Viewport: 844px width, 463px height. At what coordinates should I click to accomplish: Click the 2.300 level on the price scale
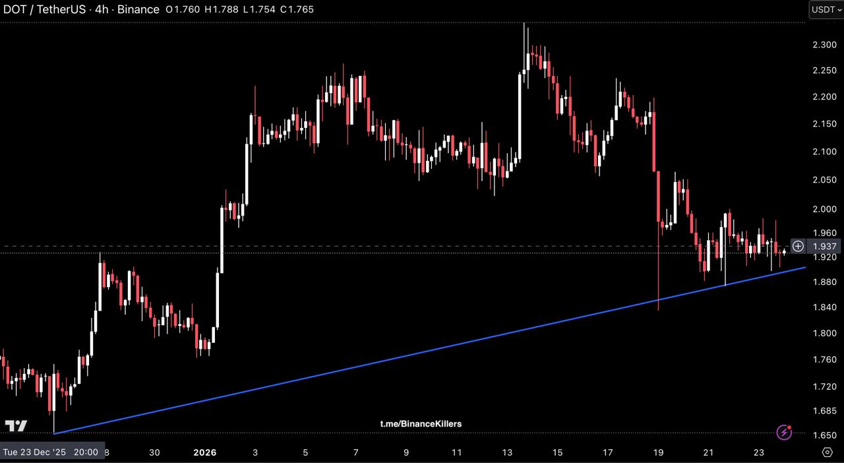(824, 45)
